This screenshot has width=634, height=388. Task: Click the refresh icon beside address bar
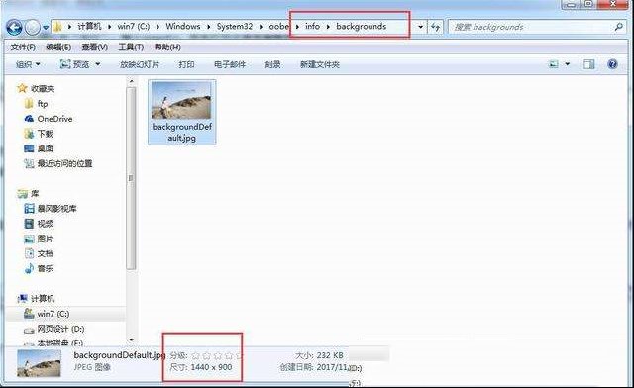tap(435, 27)
